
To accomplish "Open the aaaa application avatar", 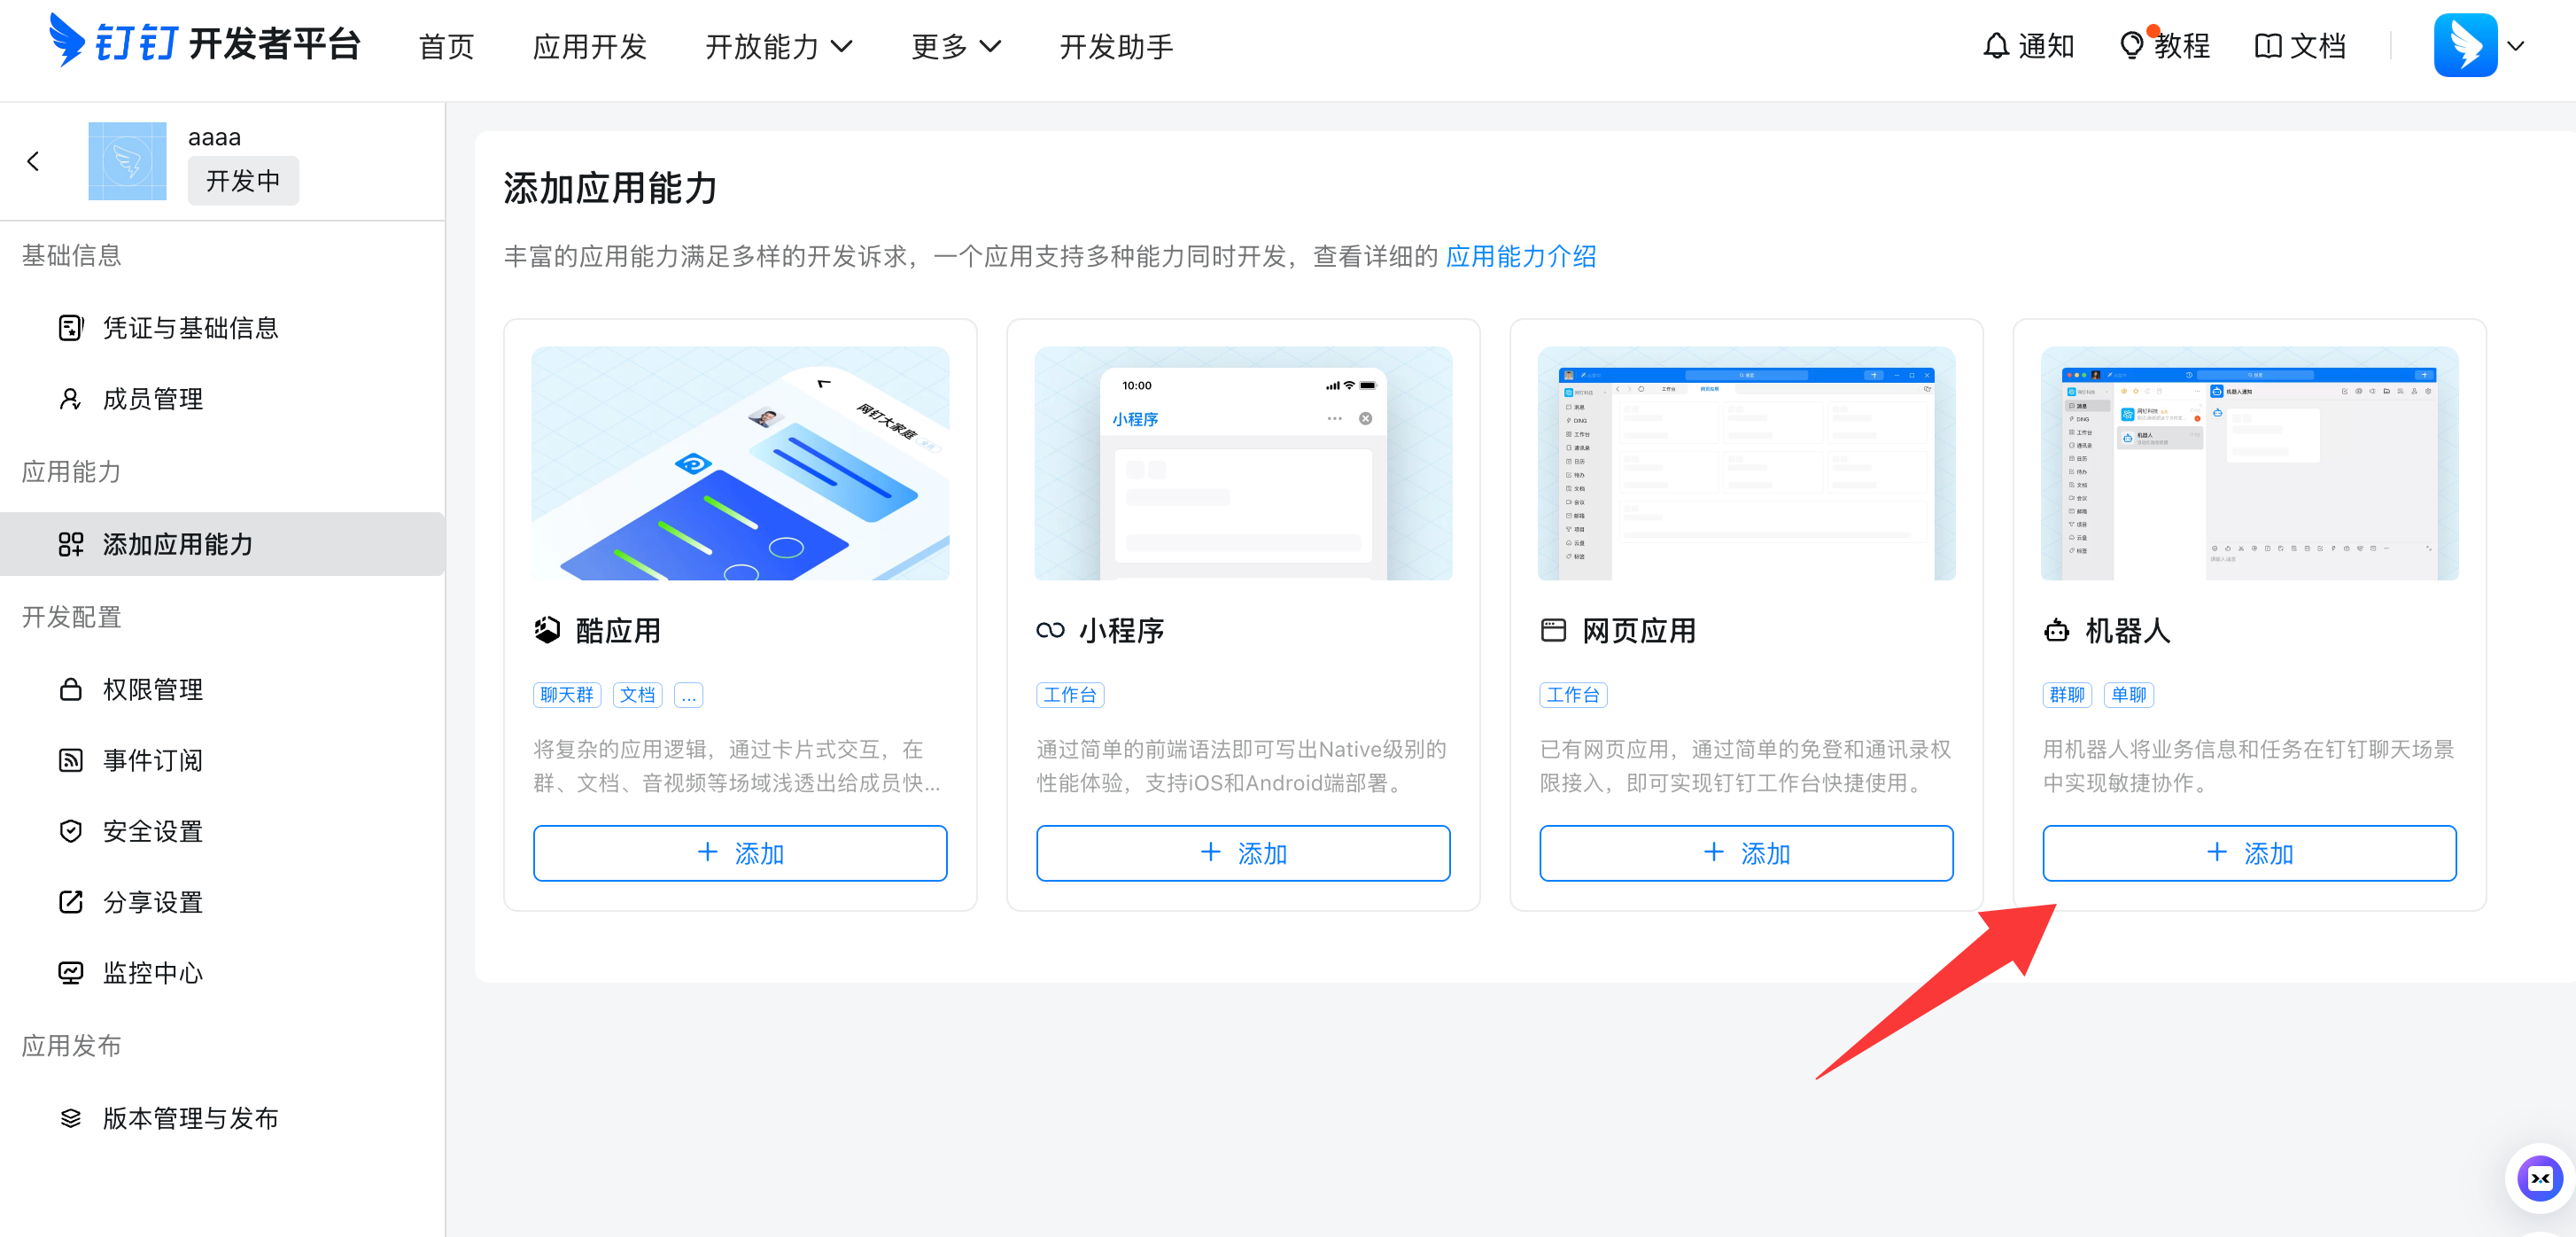I will click(127, 161).
